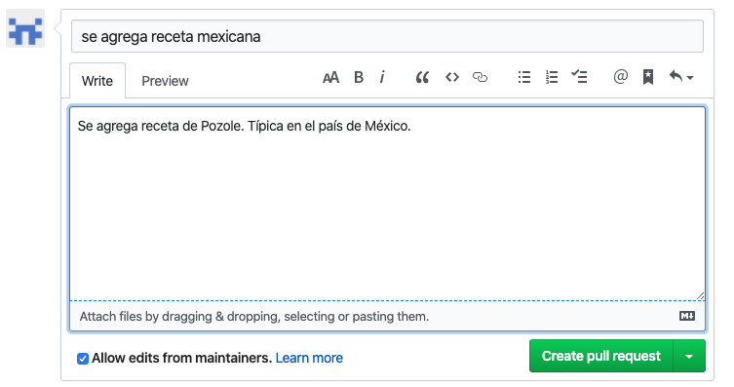Click the header text size icon
734x387 pixels.
pos(330,77)
